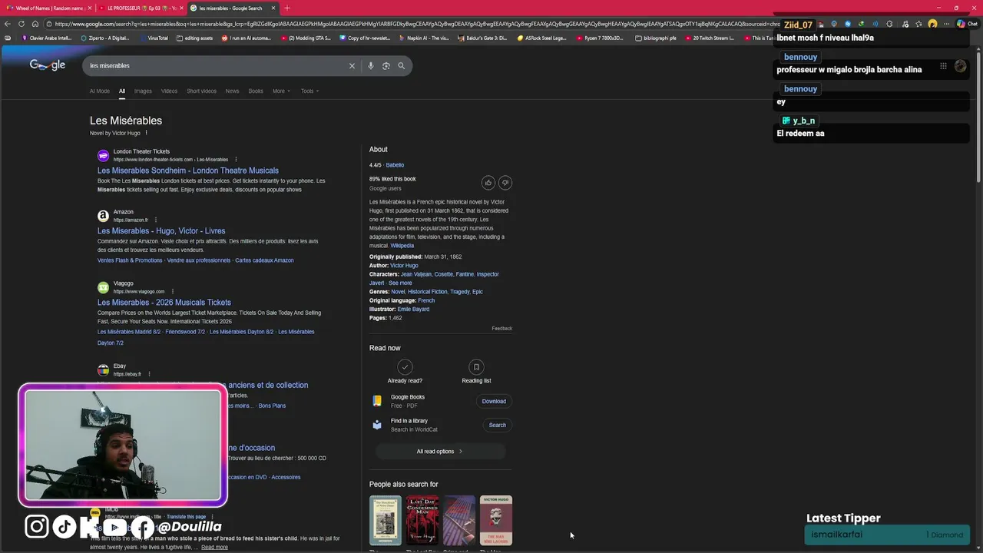Open the Tools dropdown
Screen dimensions: 983x553
point(309,91)
